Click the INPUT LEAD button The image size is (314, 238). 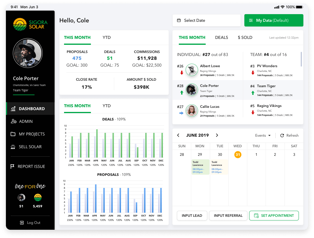[x=192, y=216]
